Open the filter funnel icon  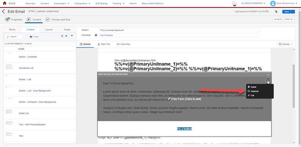click(x=72, y=36)
